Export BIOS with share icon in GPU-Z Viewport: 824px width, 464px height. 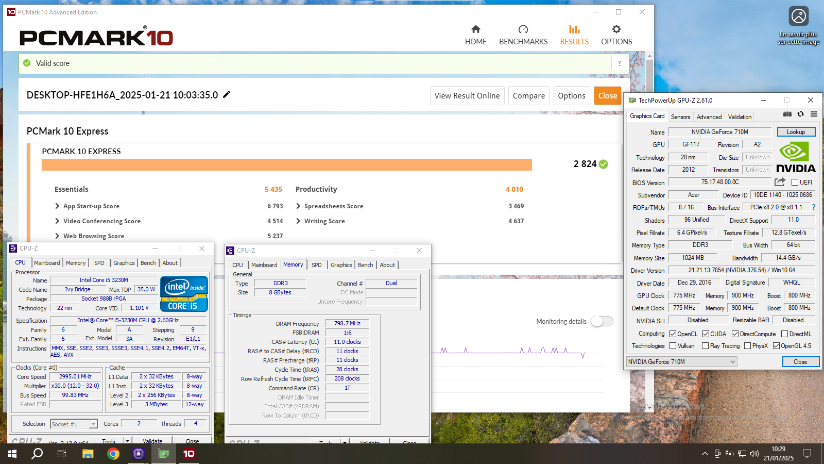[780, 182]
